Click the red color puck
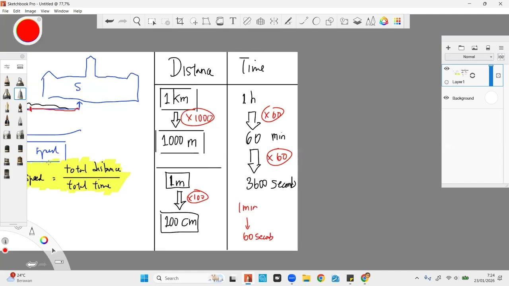 (x=27, y=30)
